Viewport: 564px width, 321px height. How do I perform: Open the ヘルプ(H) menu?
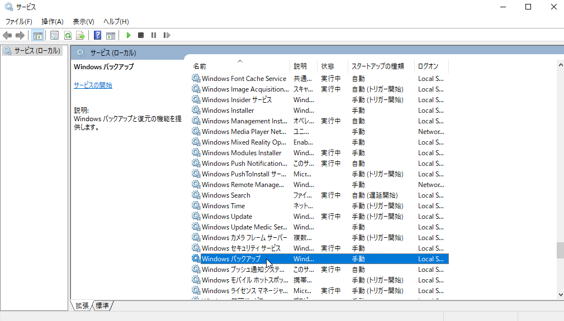(116, 22)
